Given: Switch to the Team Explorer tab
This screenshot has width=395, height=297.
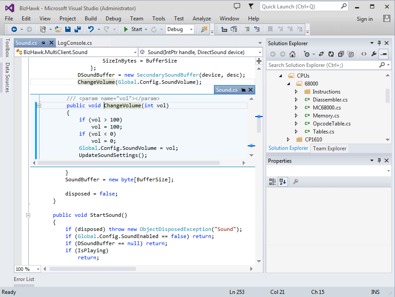Looking at the screenshot, I should 329,148.
